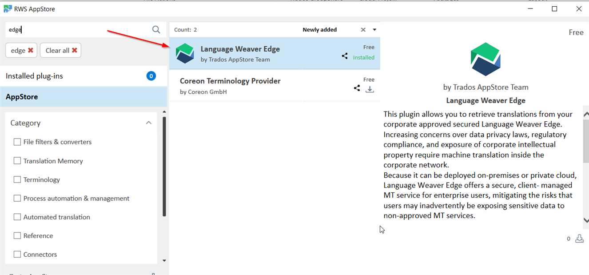Share the Language Weaver Edge plugin
589x275 pixels.
(x=345, y=56)
